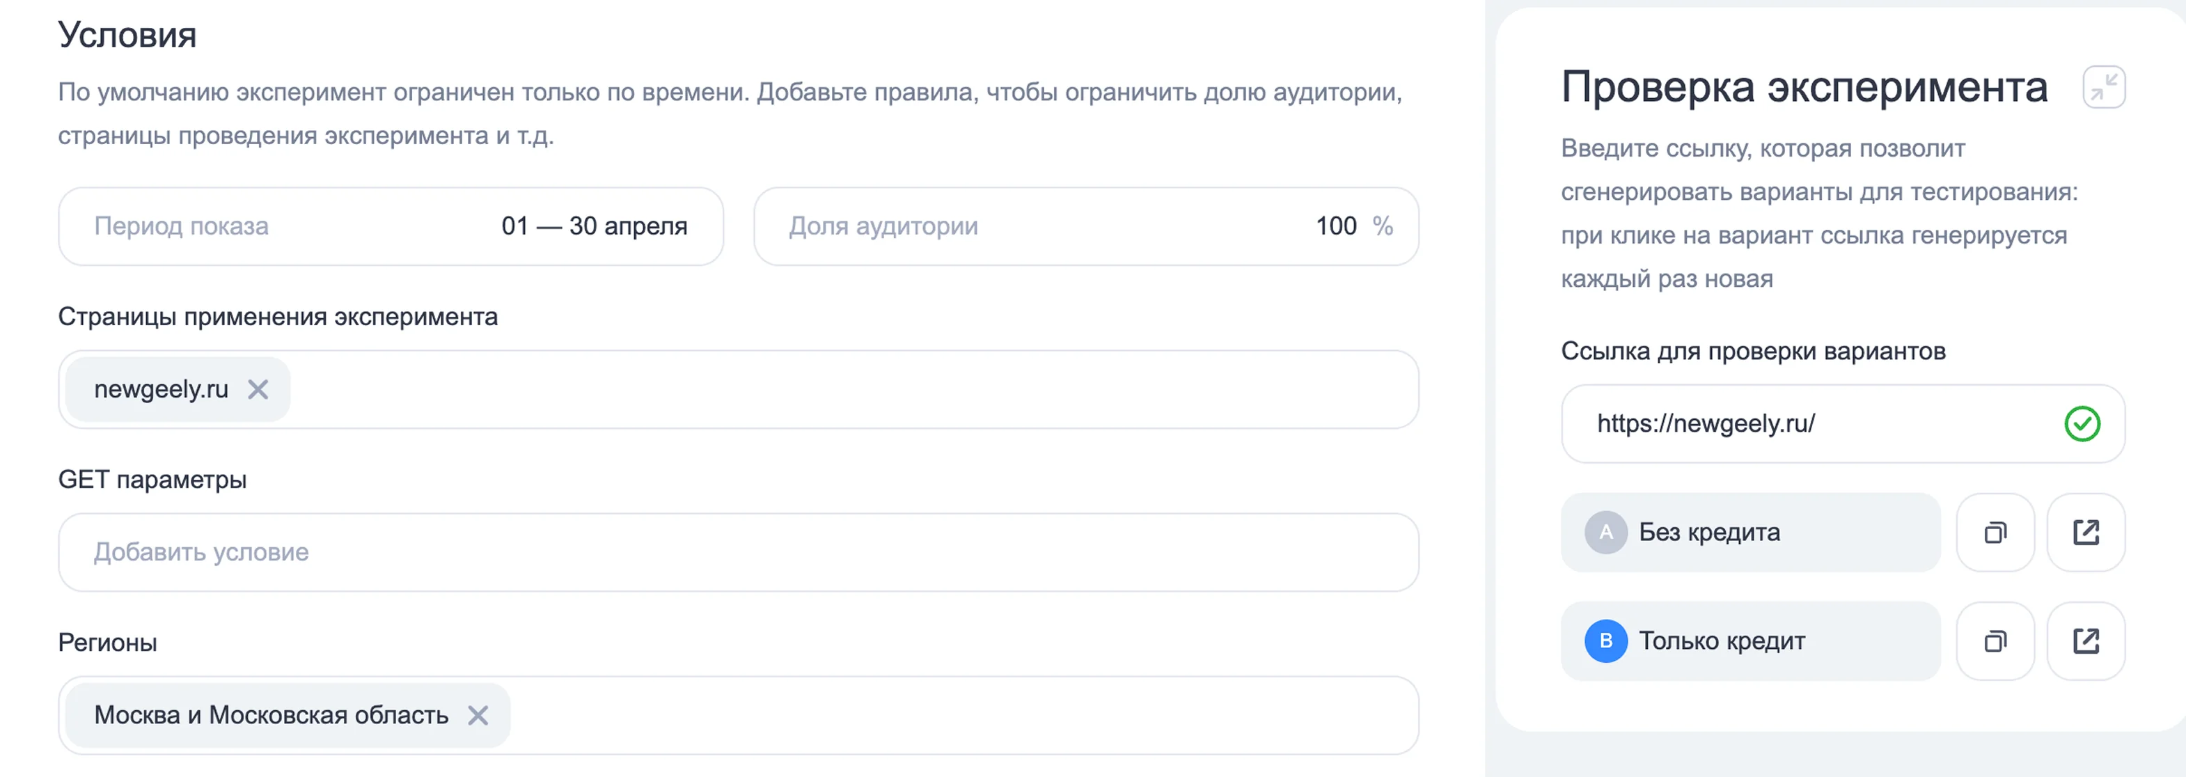Remove Москва и Московская область region
2186x777 pixels.
pos(478,715)
